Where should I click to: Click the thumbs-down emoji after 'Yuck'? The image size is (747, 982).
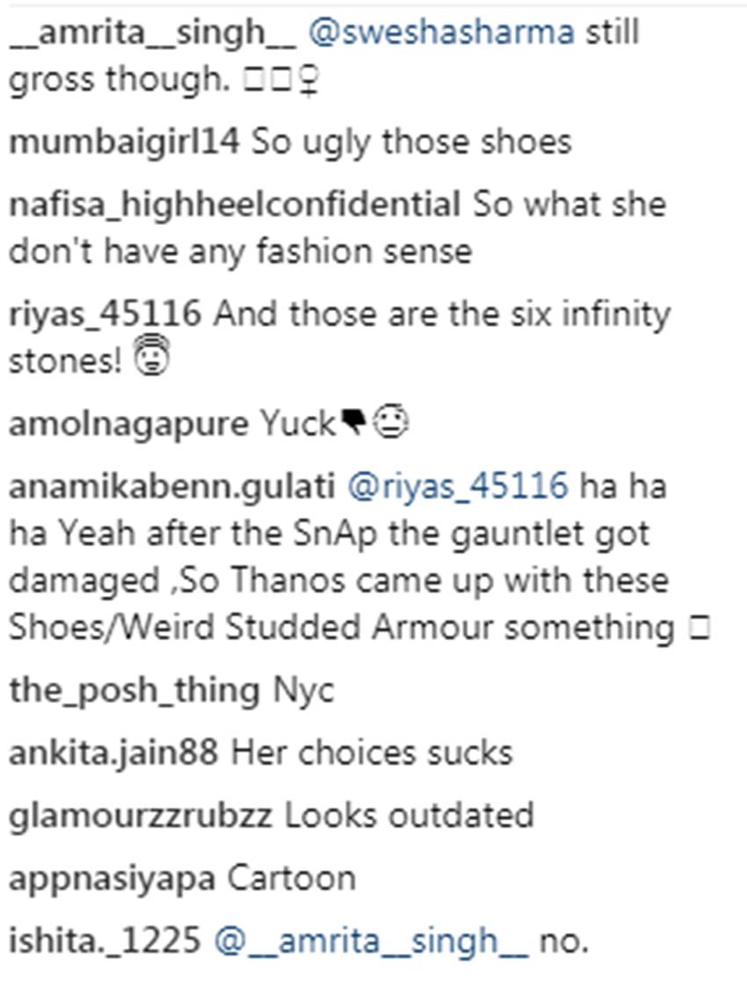pyautogui.click(x=355, y=426)
